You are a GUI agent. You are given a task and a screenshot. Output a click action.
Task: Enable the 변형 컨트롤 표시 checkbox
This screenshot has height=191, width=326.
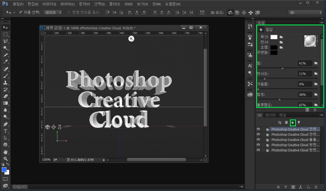click(x=69, y=12)
